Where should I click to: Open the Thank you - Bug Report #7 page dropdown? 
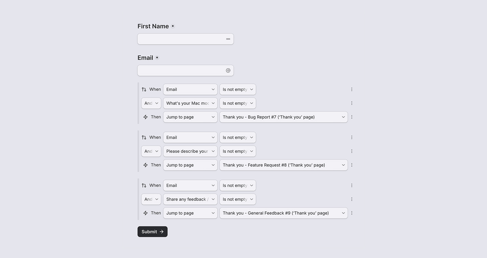[283, 117]
